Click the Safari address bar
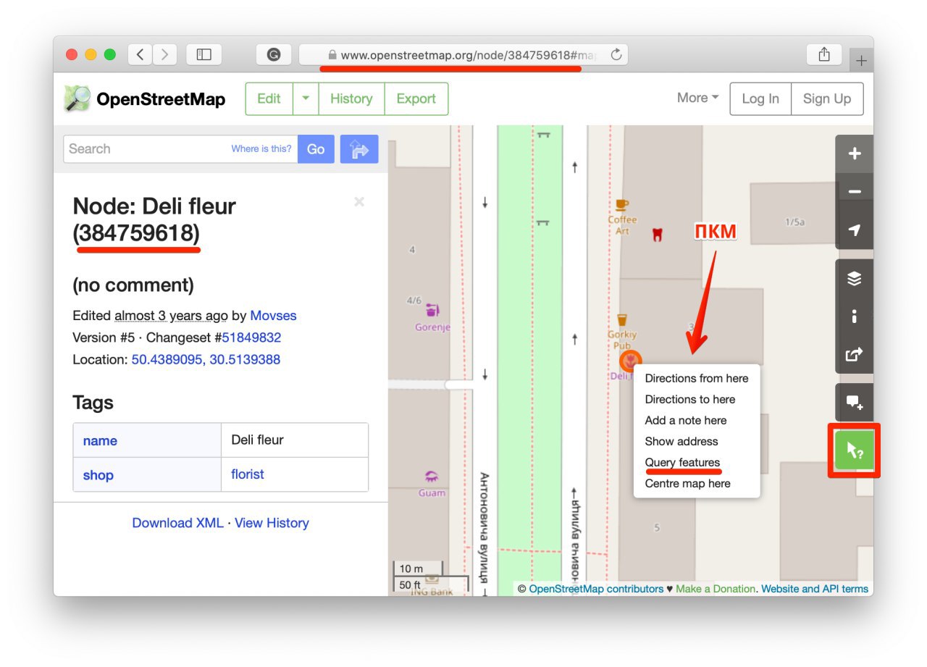This screenshot has height=667, width=927. (x=463, y=54)
